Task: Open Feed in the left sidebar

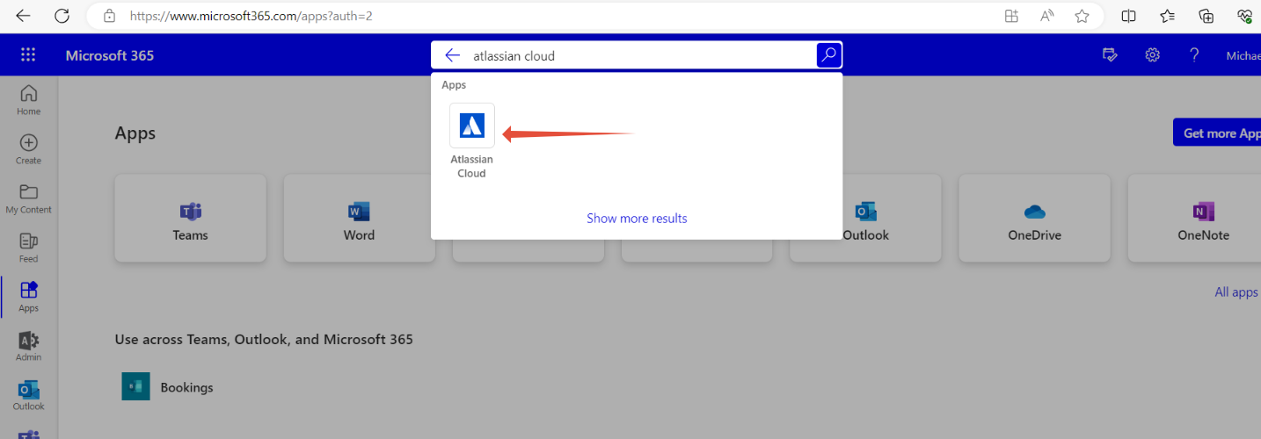Action: point(28,248)
